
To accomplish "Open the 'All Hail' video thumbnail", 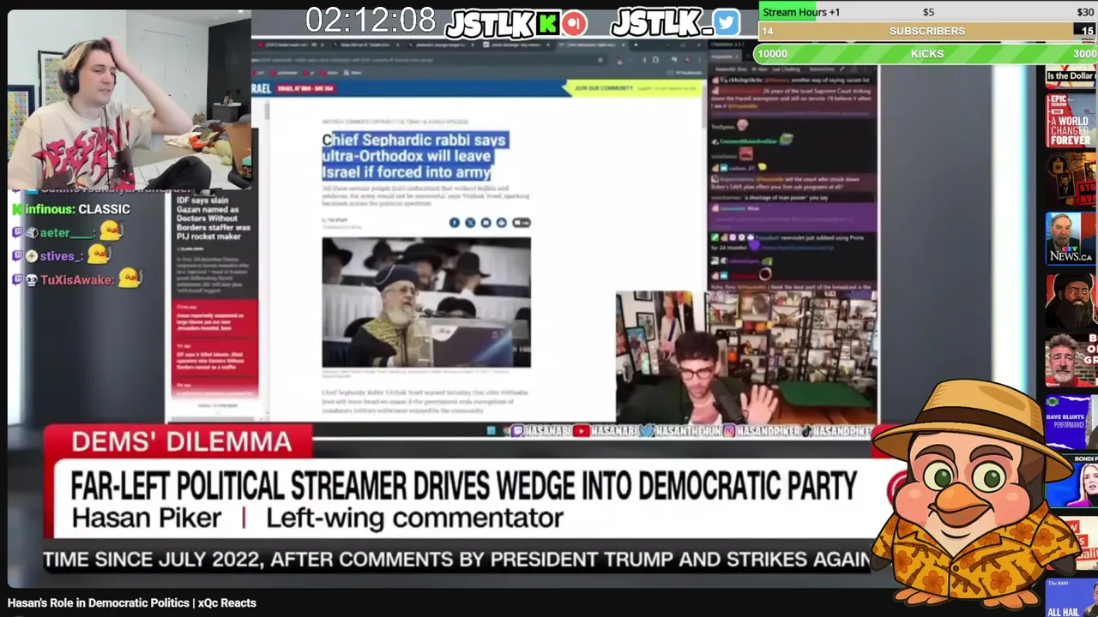I will (1071, 598).
